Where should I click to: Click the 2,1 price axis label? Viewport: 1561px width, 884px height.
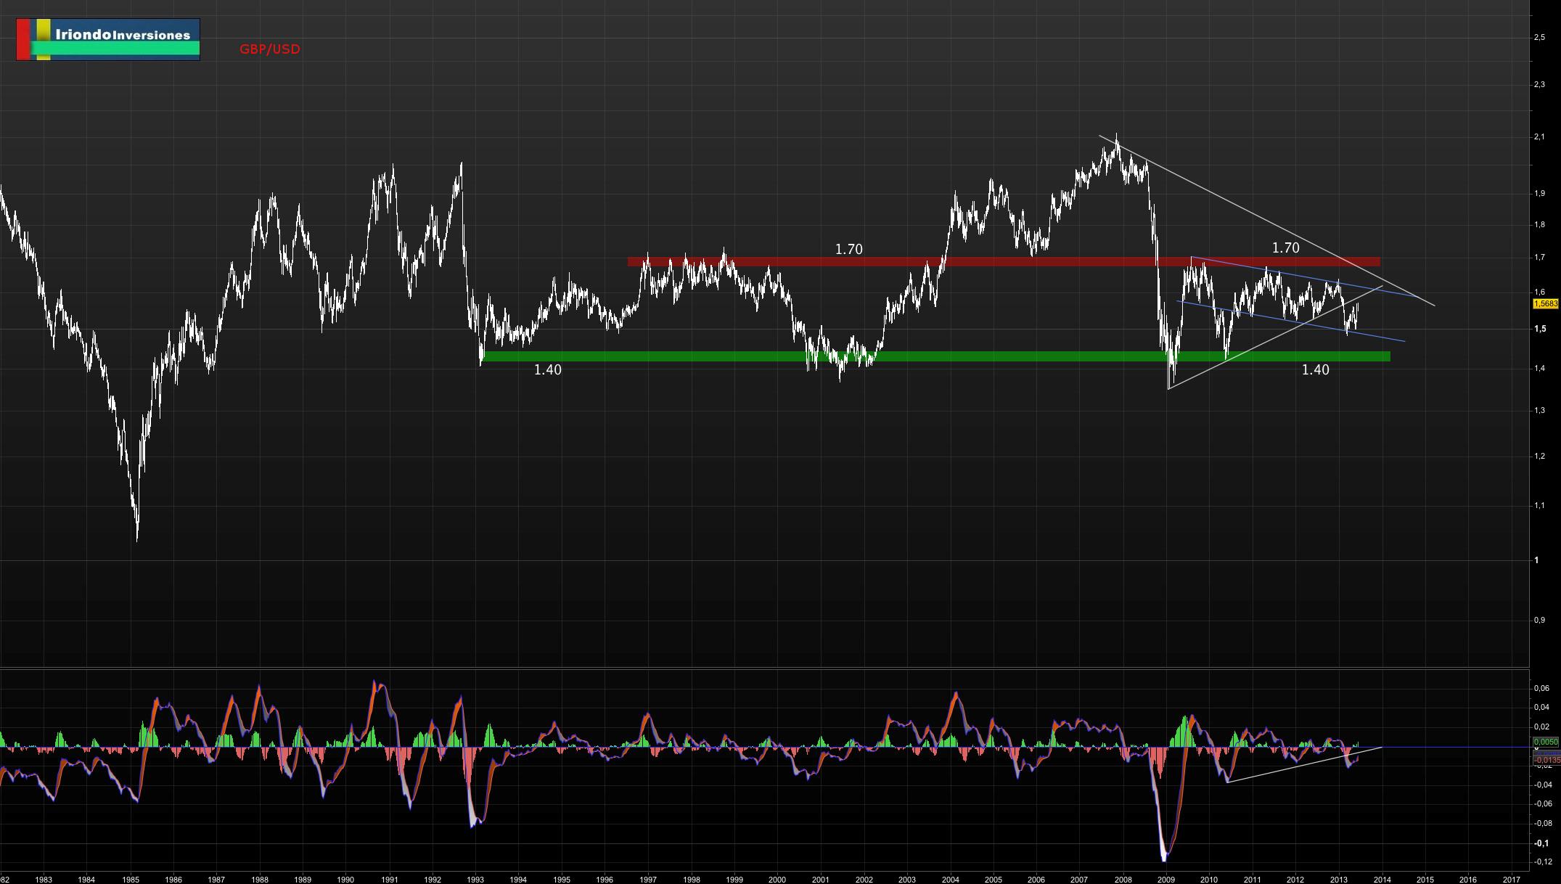(1539, 137)
